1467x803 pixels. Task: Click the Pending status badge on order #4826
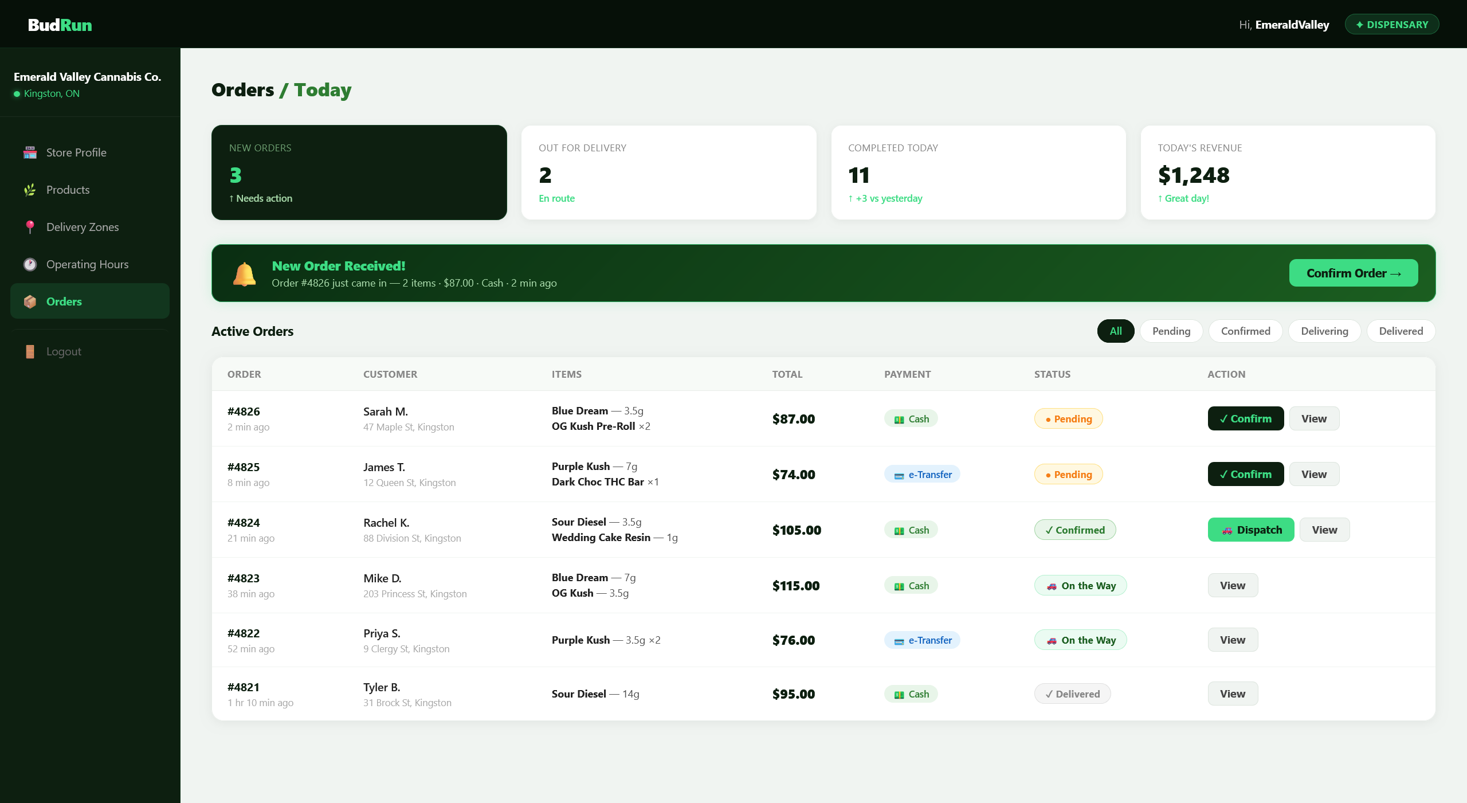(x=1068, y=418)
